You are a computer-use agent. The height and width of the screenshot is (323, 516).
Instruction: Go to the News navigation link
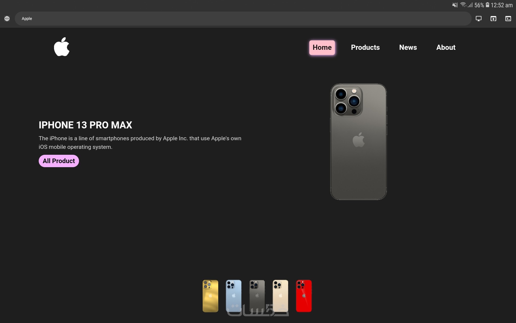pos(408,47)
